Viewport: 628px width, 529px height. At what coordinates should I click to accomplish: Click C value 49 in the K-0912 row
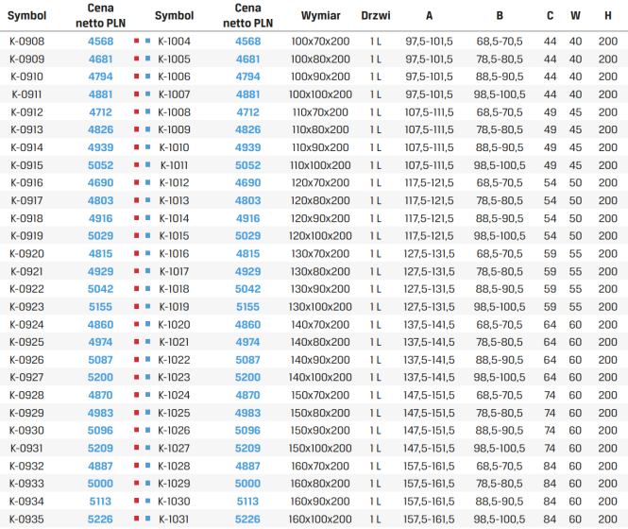550,112
